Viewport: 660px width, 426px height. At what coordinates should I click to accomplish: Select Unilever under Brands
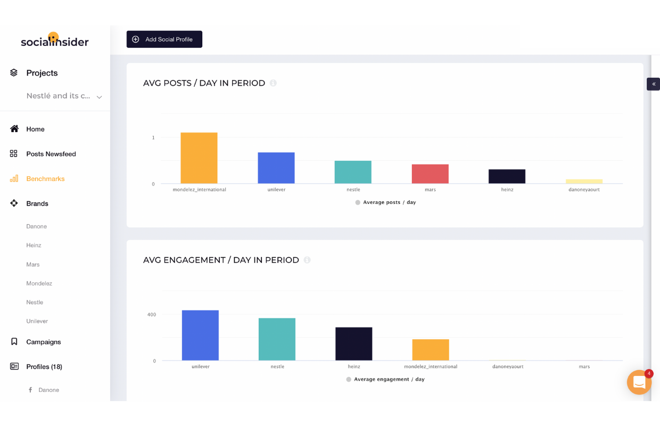click(37, 321)
